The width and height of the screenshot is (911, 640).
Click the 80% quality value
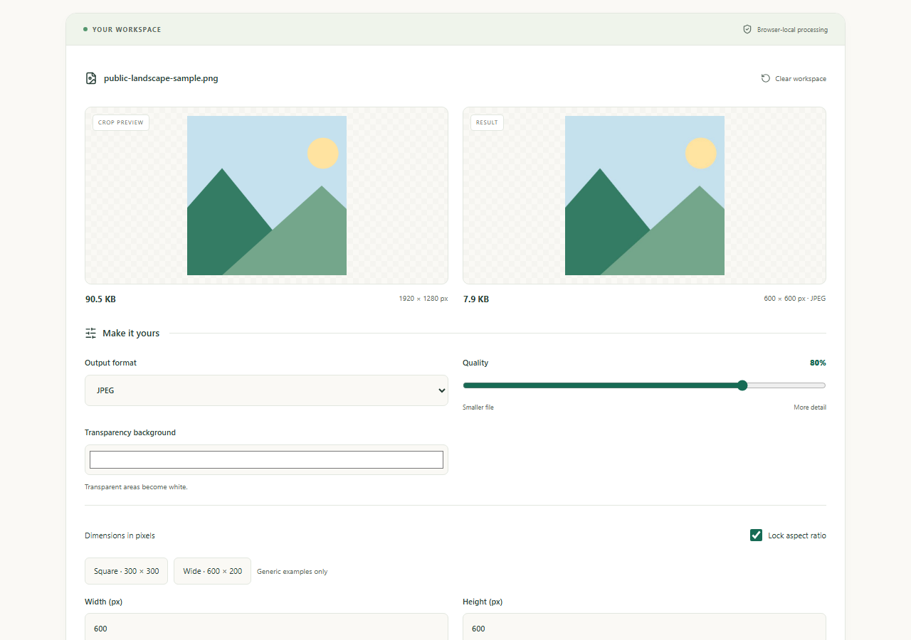818,363
